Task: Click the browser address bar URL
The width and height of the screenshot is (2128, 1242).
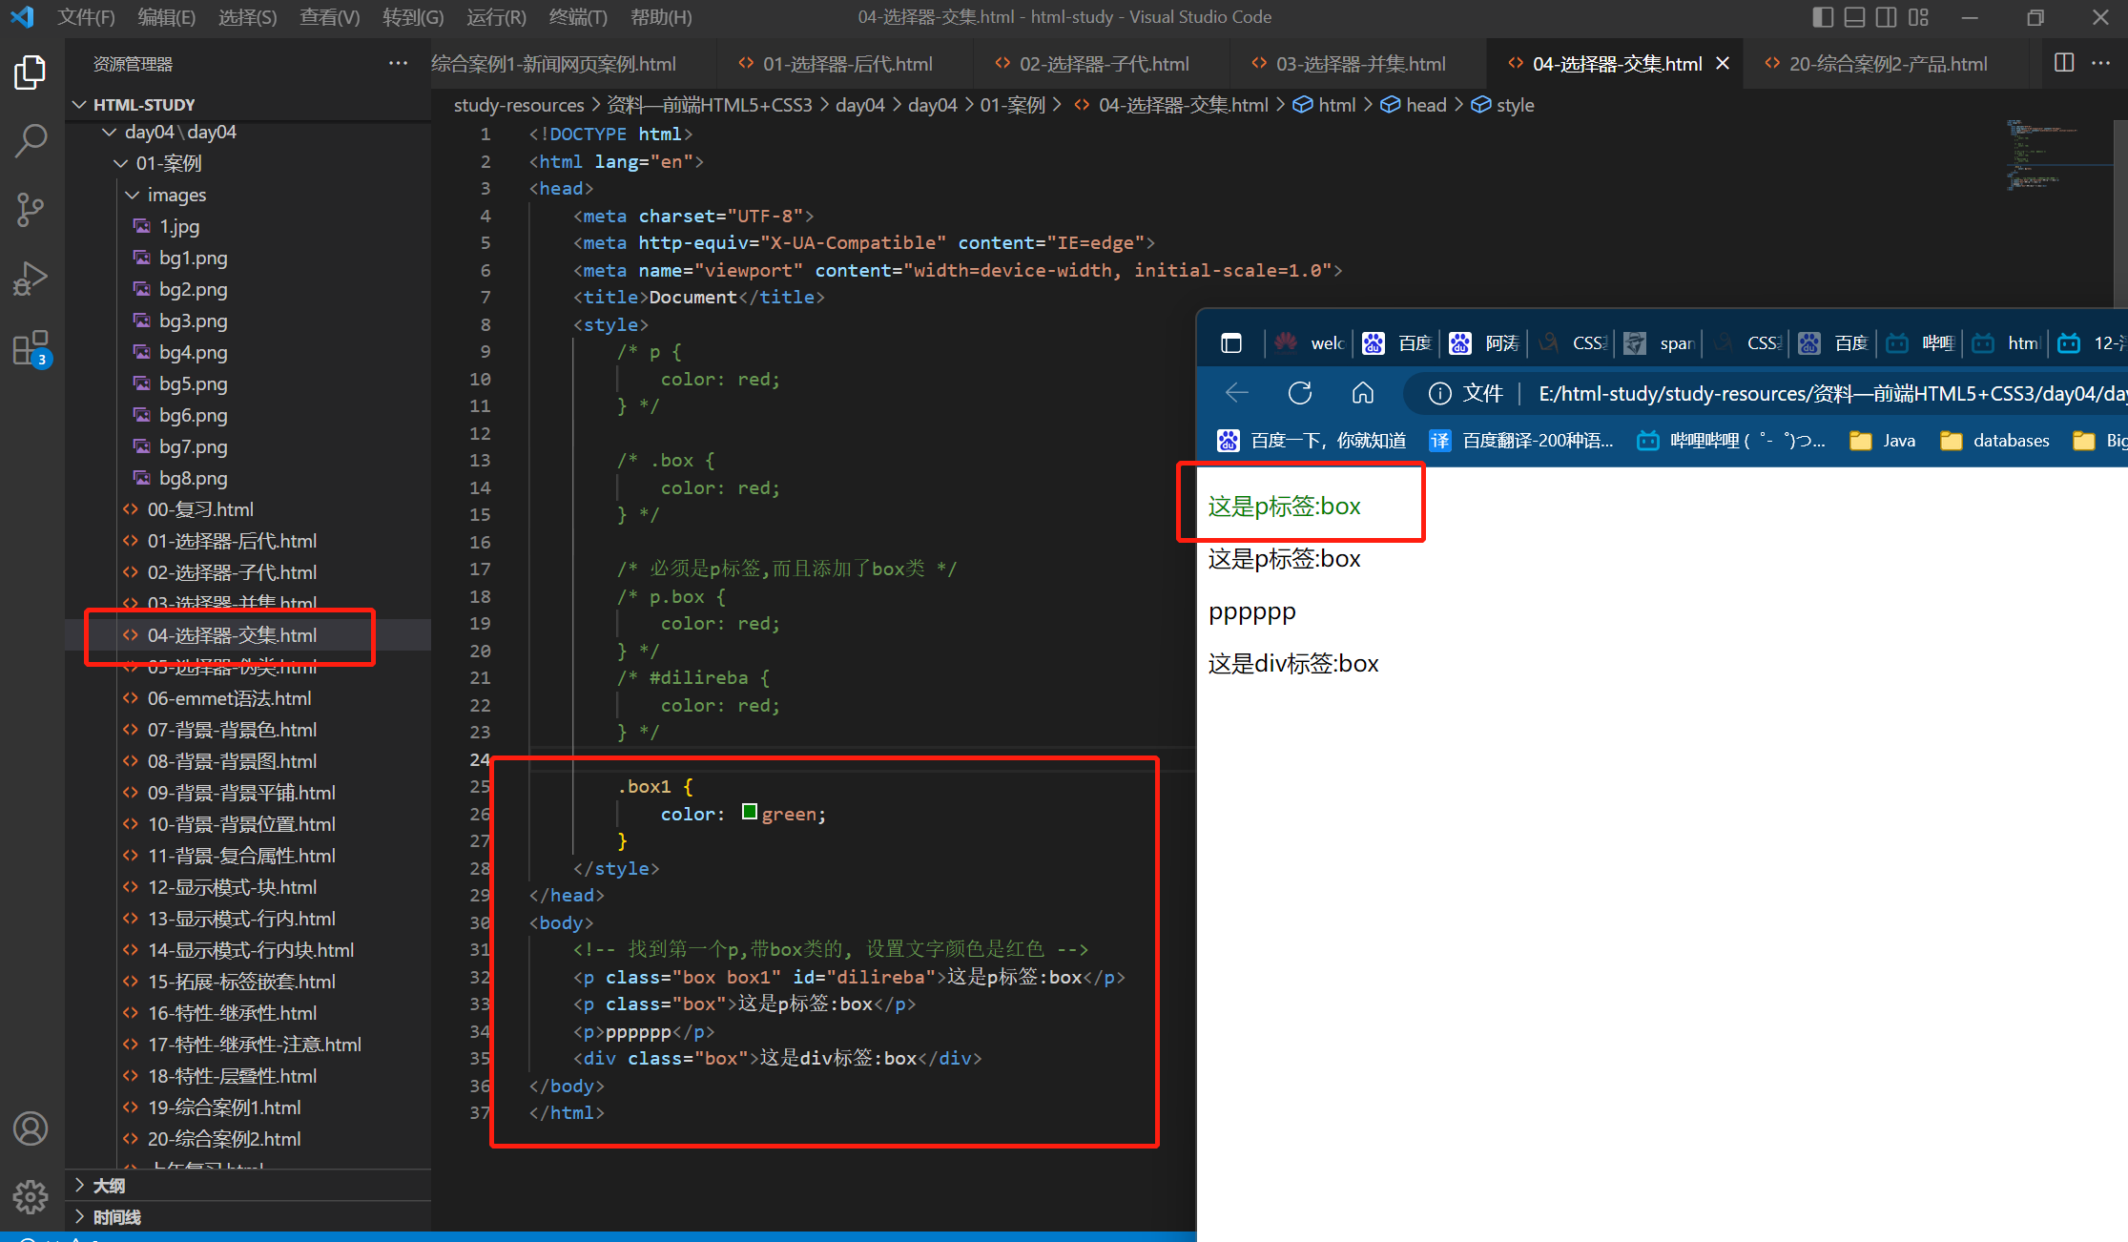Action: tap(1831, 393)
